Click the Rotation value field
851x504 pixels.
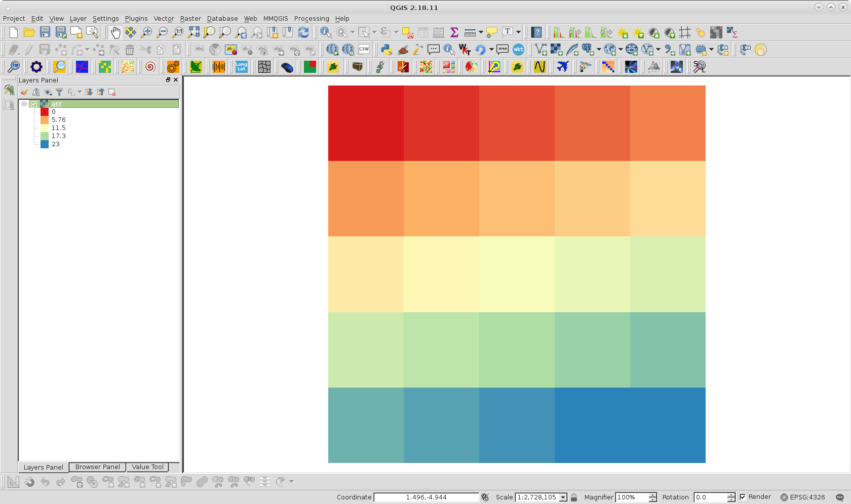tap(711, 497)
